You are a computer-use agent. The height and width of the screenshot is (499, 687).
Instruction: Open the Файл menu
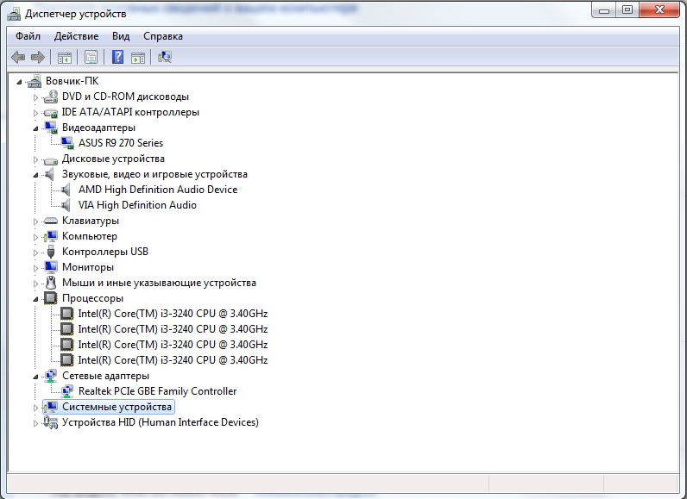coord(28,36)
